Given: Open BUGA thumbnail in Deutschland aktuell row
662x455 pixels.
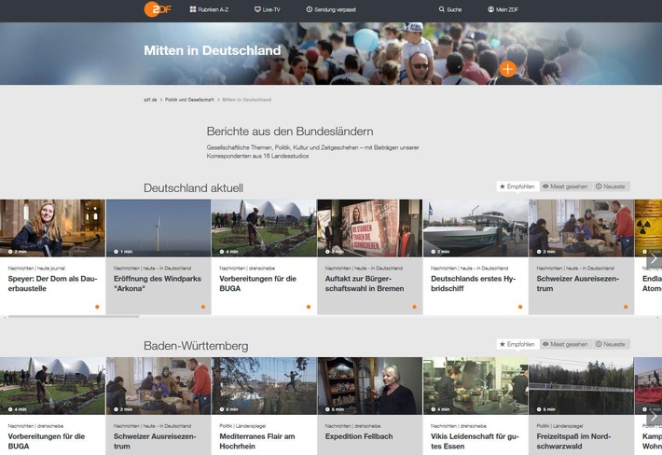Looking at the screenshot, I should pos(264,227).
